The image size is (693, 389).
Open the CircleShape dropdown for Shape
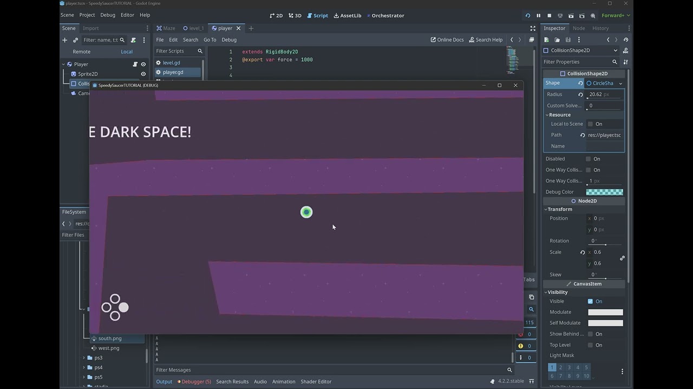[620, 83]
